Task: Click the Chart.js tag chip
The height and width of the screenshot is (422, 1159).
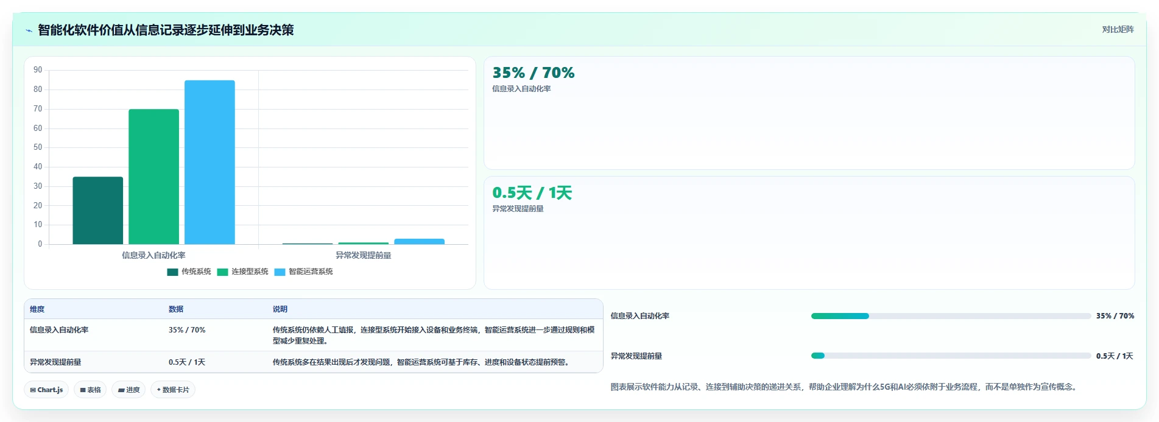Action: [46, 390]
